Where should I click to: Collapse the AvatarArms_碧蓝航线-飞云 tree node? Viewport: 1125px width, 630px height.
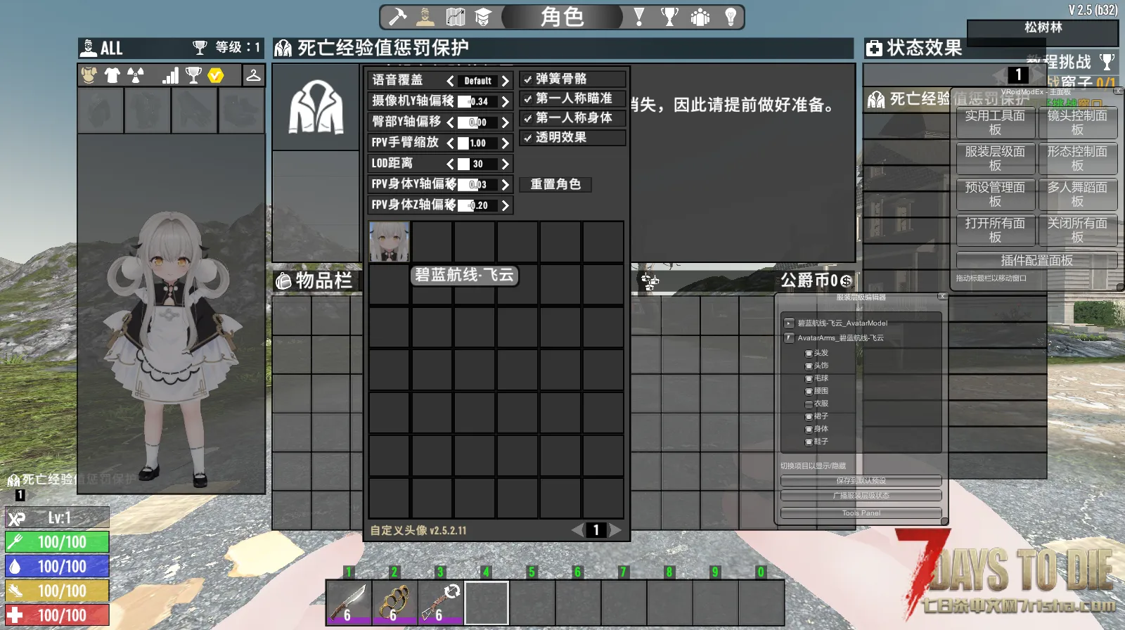tap(789, 338)
